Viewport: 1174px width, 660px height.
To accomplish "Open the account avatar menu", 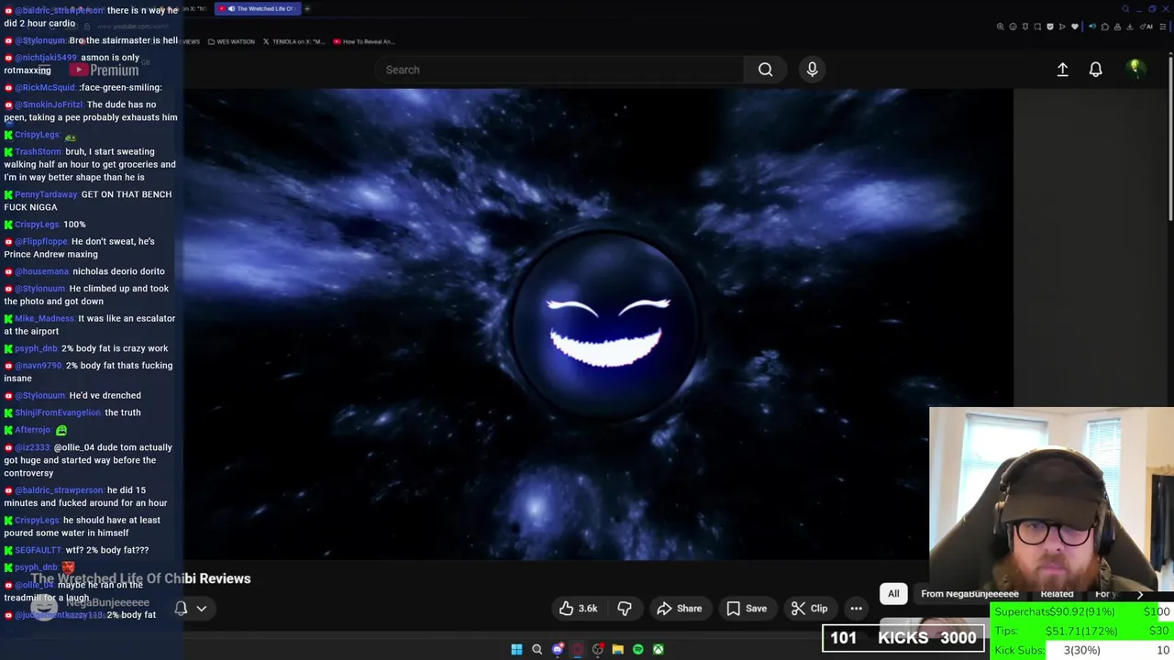I will (x=1135, y=69).
